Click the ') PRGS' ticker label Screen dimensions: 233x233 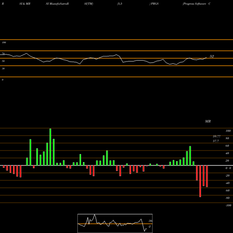coord(154,4)
